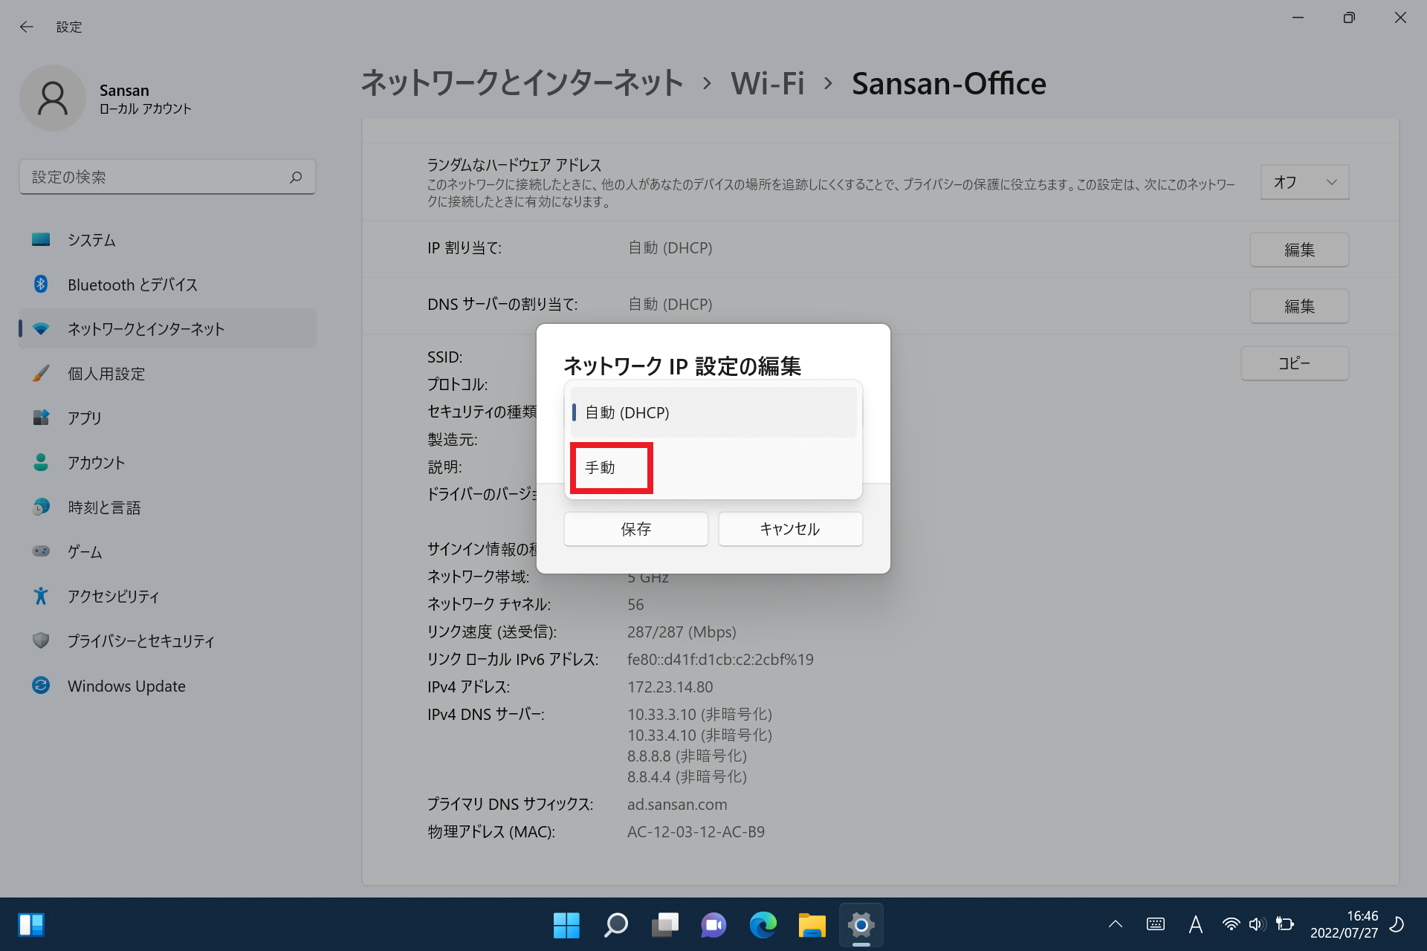The height and width of the screenshot is (951, 1427).
Task: Click the ad.sansan.com DNS suffix value
Action: 677,805
